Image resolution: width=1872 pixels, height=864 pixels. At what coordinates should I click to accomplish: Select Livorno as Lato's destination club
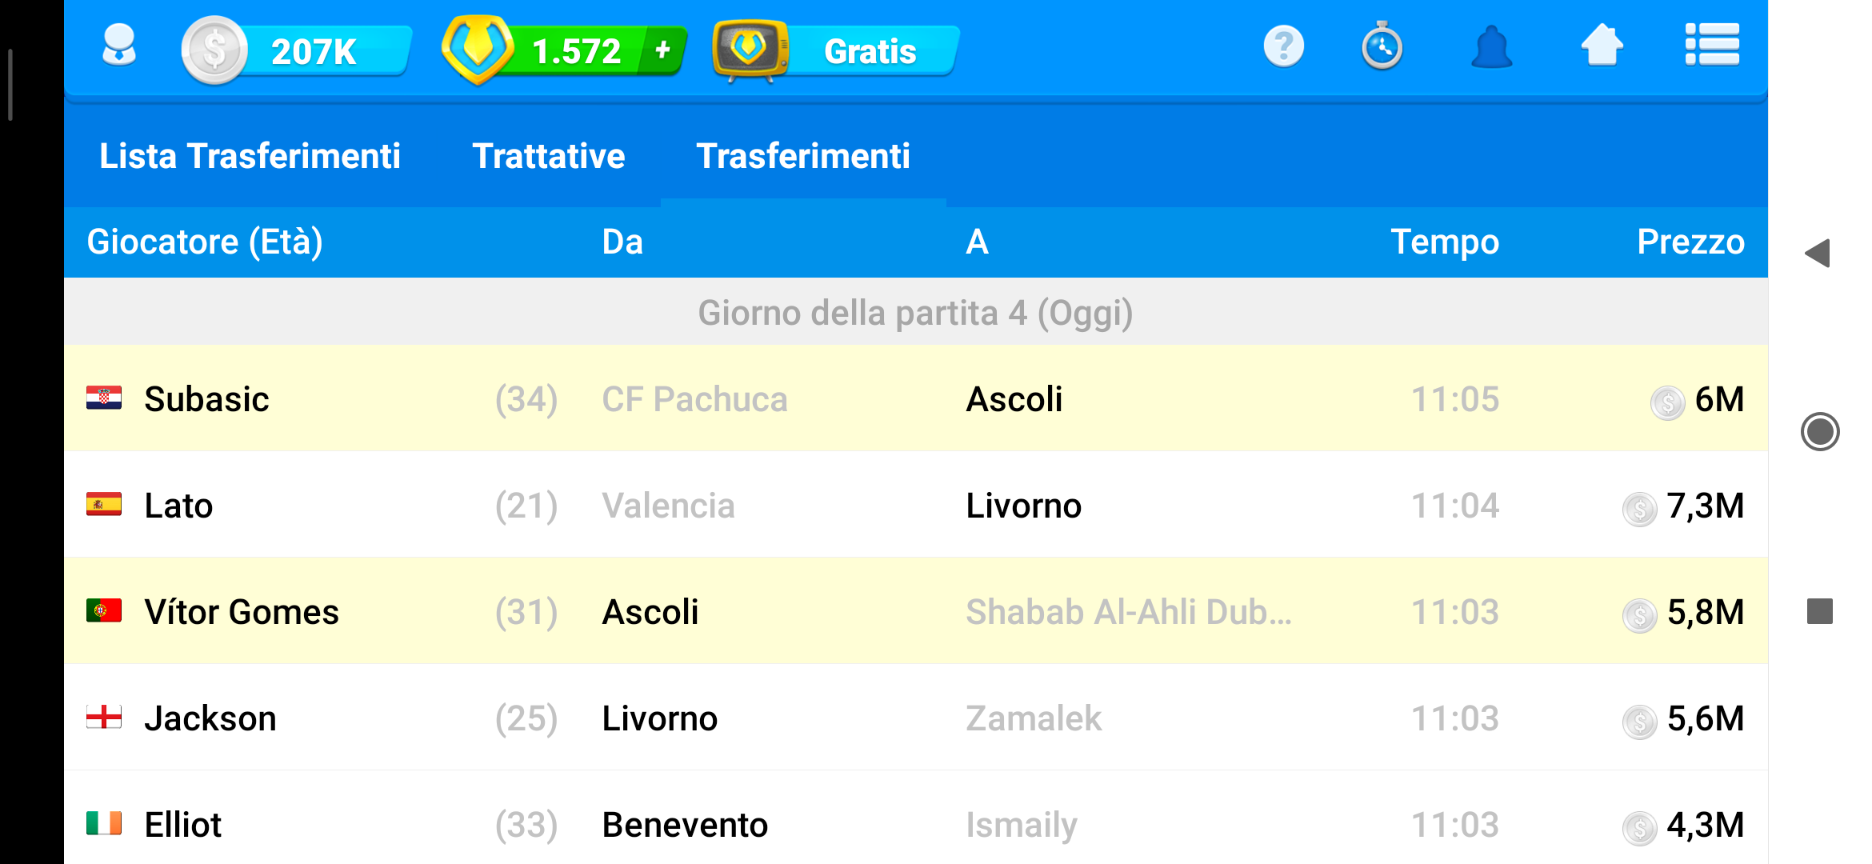pyautogui.click(x=1023, y=506)
